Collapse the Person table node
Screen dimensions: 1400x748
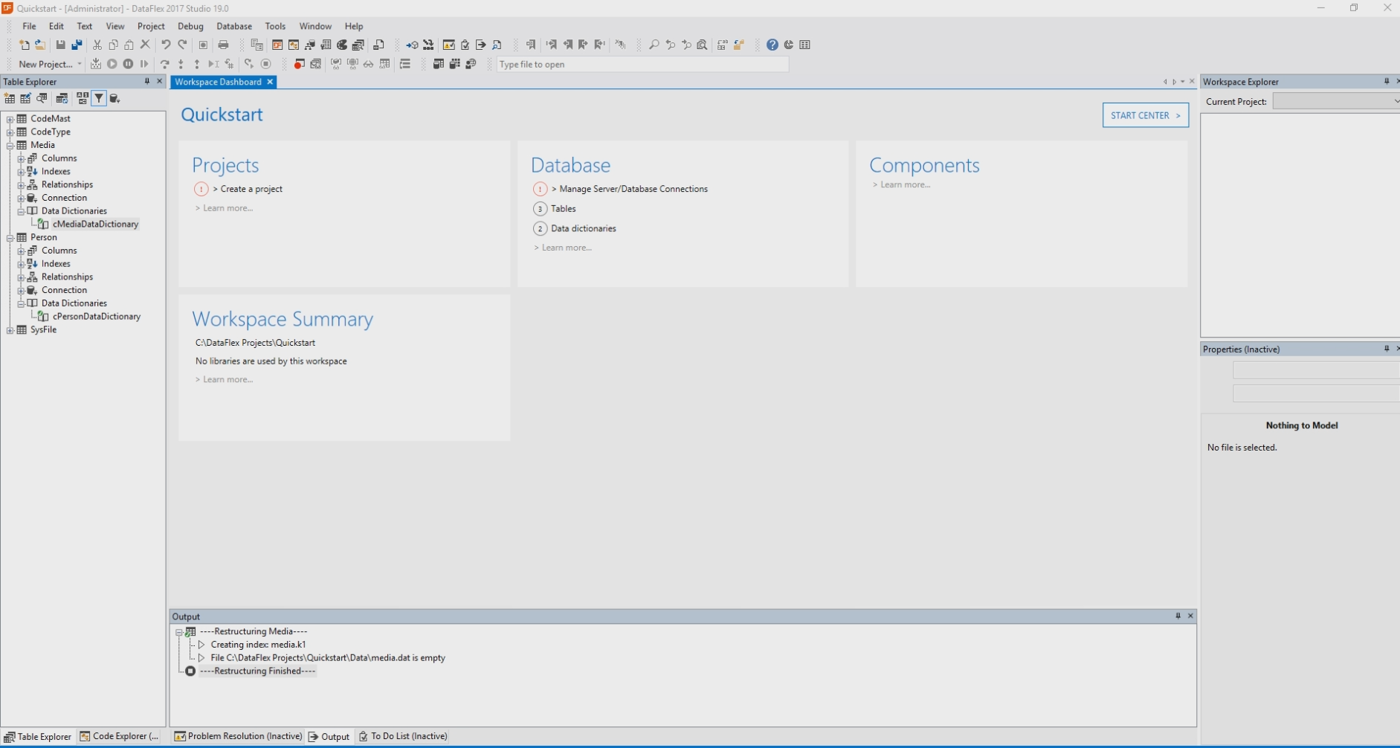coord(10,238)
